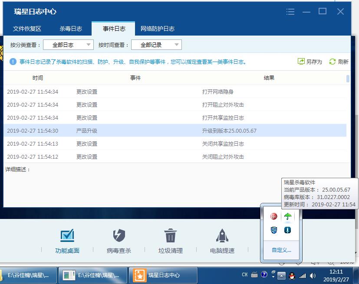Open 按分类查看 全部日志 dropdown
359x284 pixels.
pyautogui.click(x=68, y=45)
